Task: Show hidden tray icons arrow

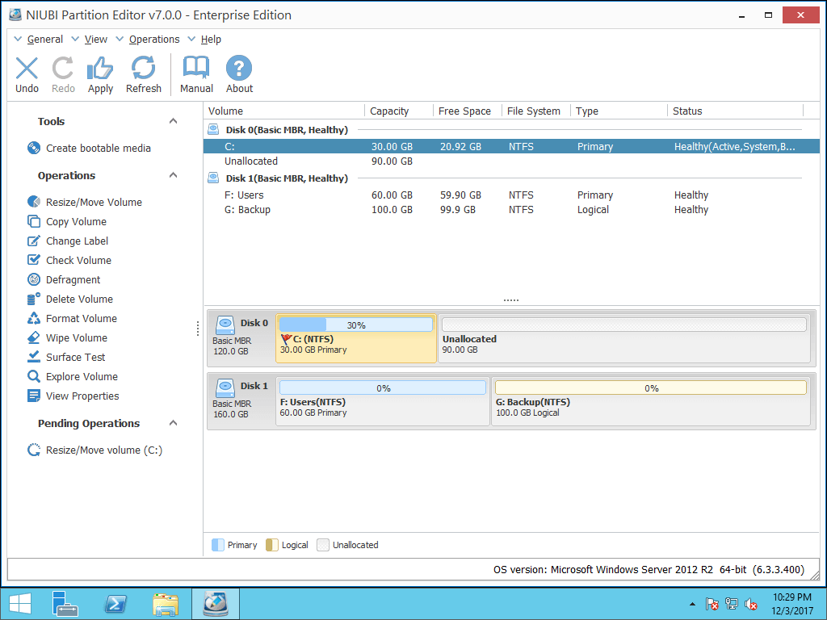Action: [x=692, y=604]
